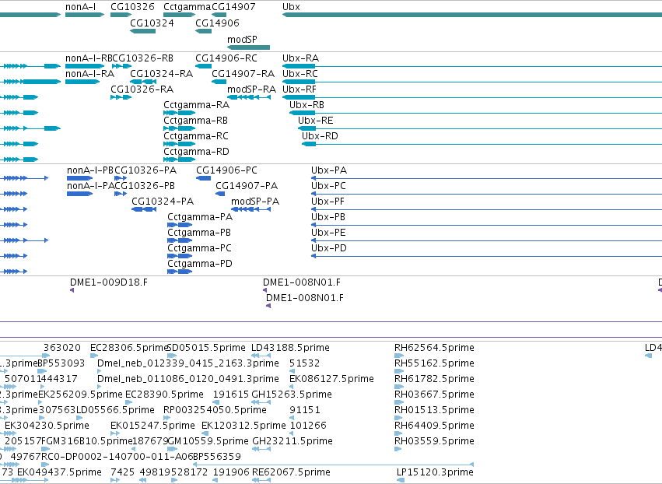Open the Ubx-PA protein label
This screenshot has height=484, width=662.
pos(329,170)
